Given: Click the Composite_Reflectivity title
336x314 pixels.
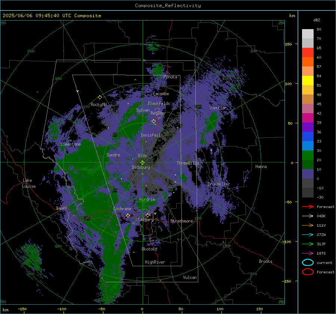Looking at the screenshot, I should [168, 6].
